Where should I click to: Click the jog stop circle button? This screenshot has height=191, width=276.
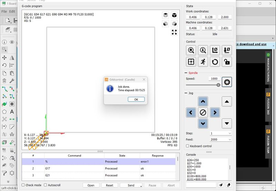coord(203,112)
